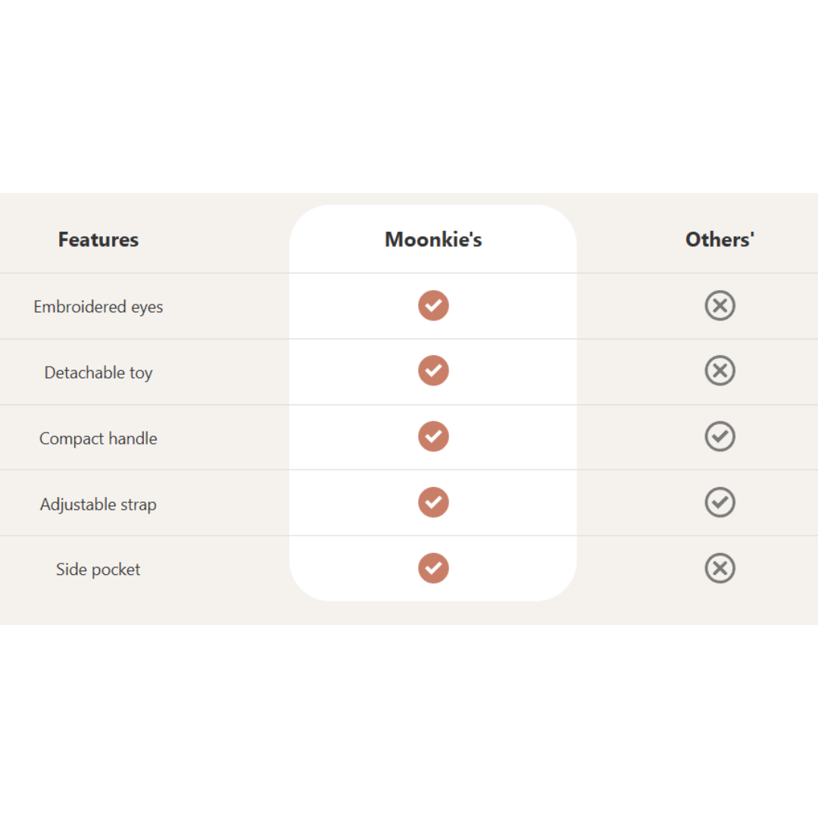Click Others' X icon for Embroidered eyes
Image resolution: width=818 pixels, height=818 pixels.
pyautogui.click(x=720, y=305)
